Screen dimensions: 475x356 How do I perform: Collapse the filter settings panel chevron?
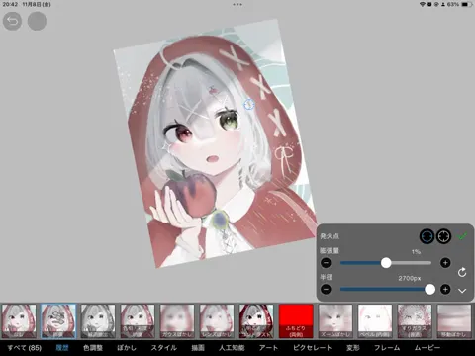pos(462,291)
